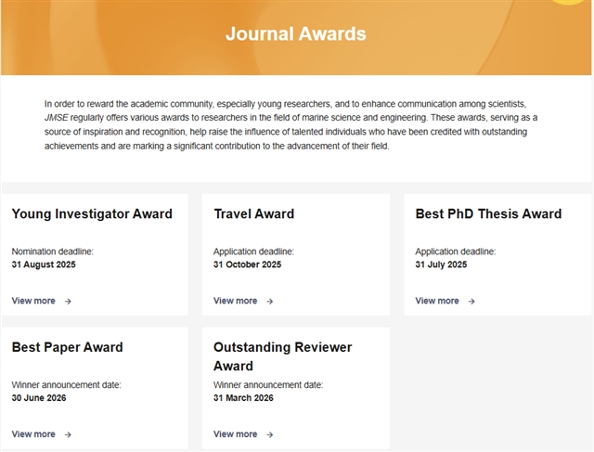Open 'View more' text under Travel Award

tap(235, 301)
